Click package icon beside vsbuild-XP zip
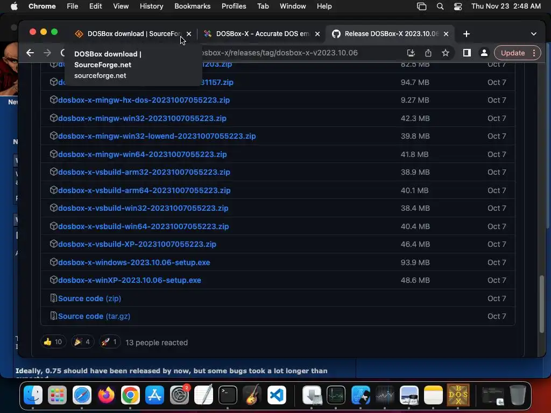 point(53,244)
